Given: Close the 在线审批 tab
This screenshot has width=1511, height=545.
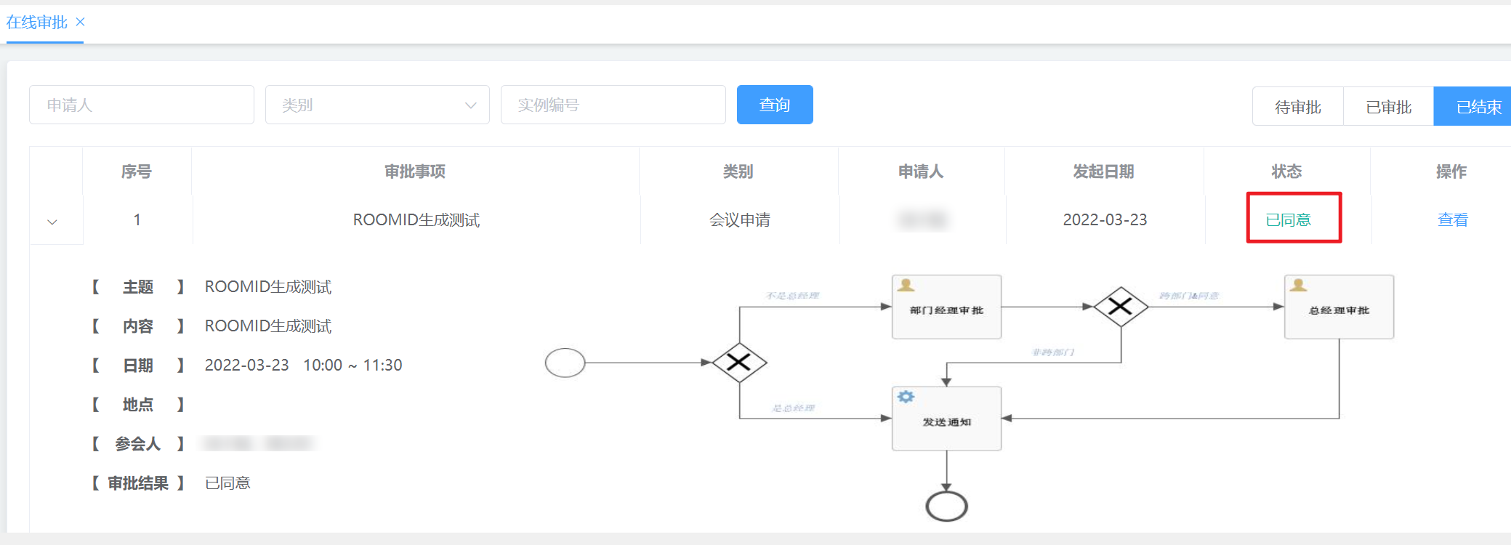Looking at the screenshot, I should (81, 22).
